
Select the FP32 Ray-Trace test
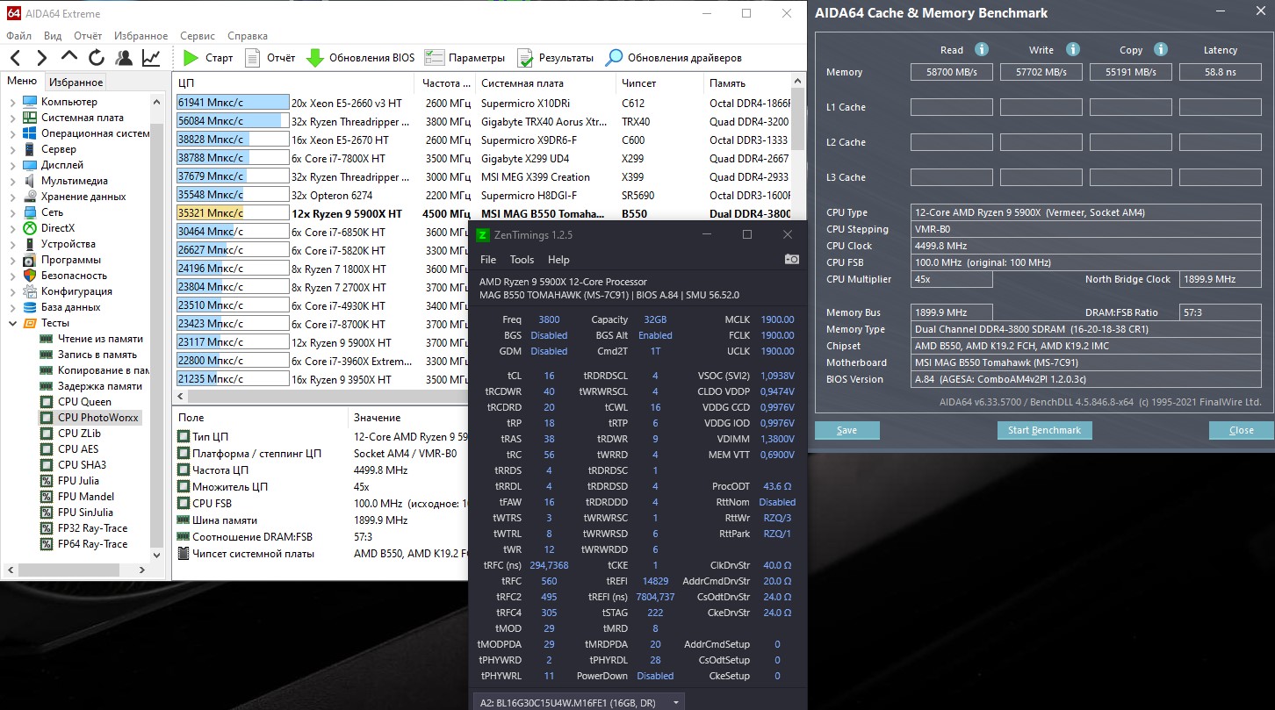92,528
